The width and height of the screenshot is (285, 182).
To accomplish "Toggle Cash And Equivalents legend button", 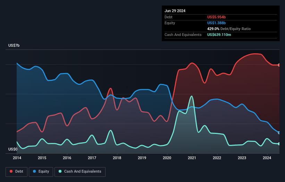I will pos(80,172).
